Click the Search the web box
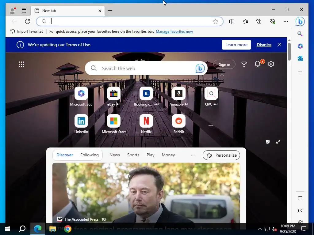 146,68
